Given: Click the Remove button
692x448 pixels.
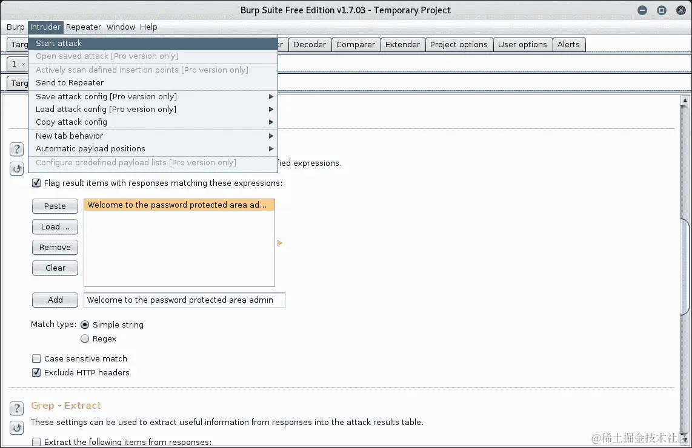Looking at the screenshot, I should point(55,248).
